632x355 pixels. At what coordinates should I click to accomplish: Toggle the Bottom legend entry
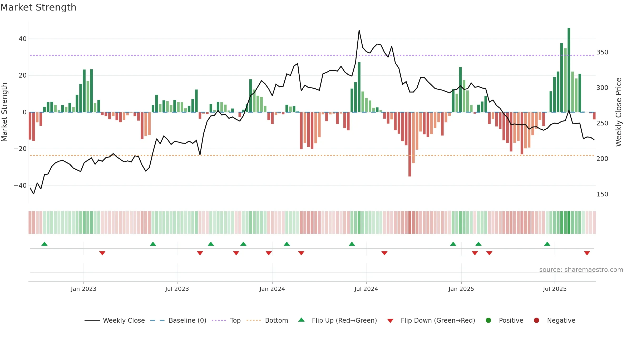tap(267, 320)
